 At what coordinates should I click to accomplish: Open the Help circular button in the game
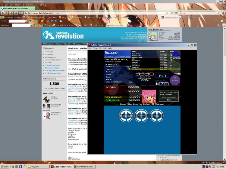click(157, 116)
